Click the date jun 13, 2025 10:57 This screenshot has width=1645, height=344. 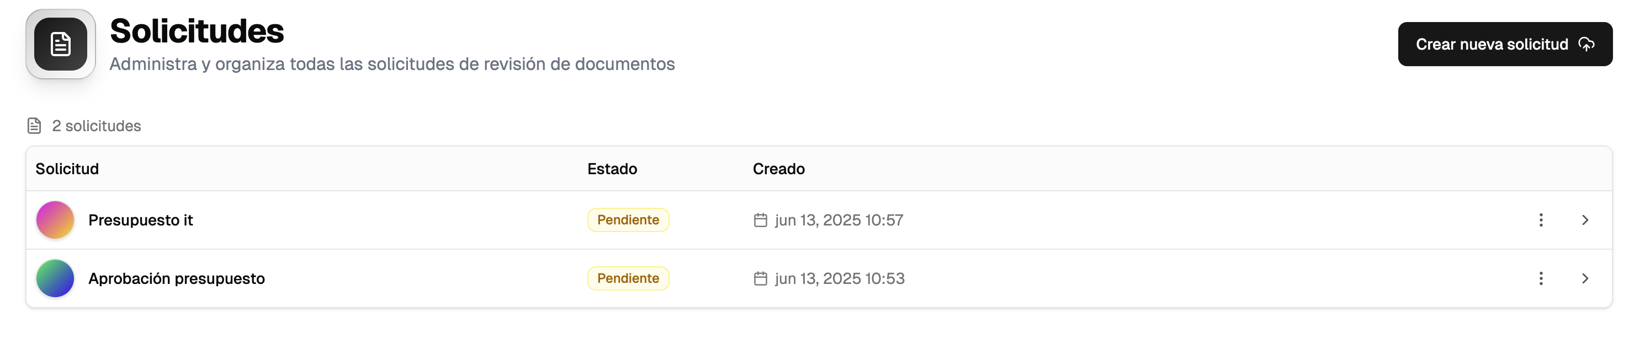point(839,220)
